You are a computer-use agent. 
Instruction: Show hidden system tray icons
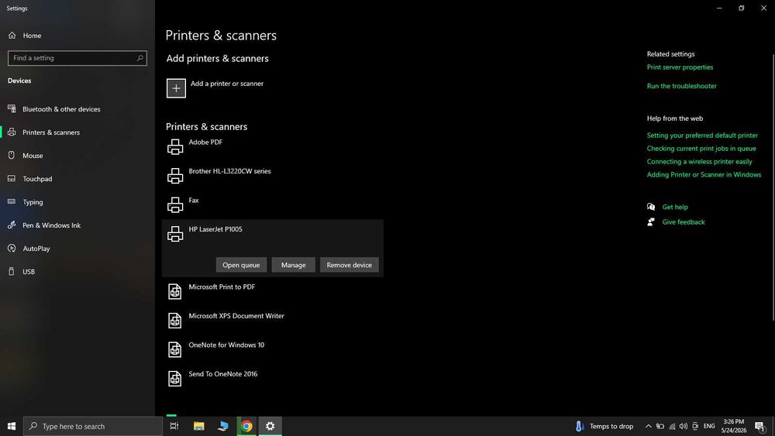point(648,426)
